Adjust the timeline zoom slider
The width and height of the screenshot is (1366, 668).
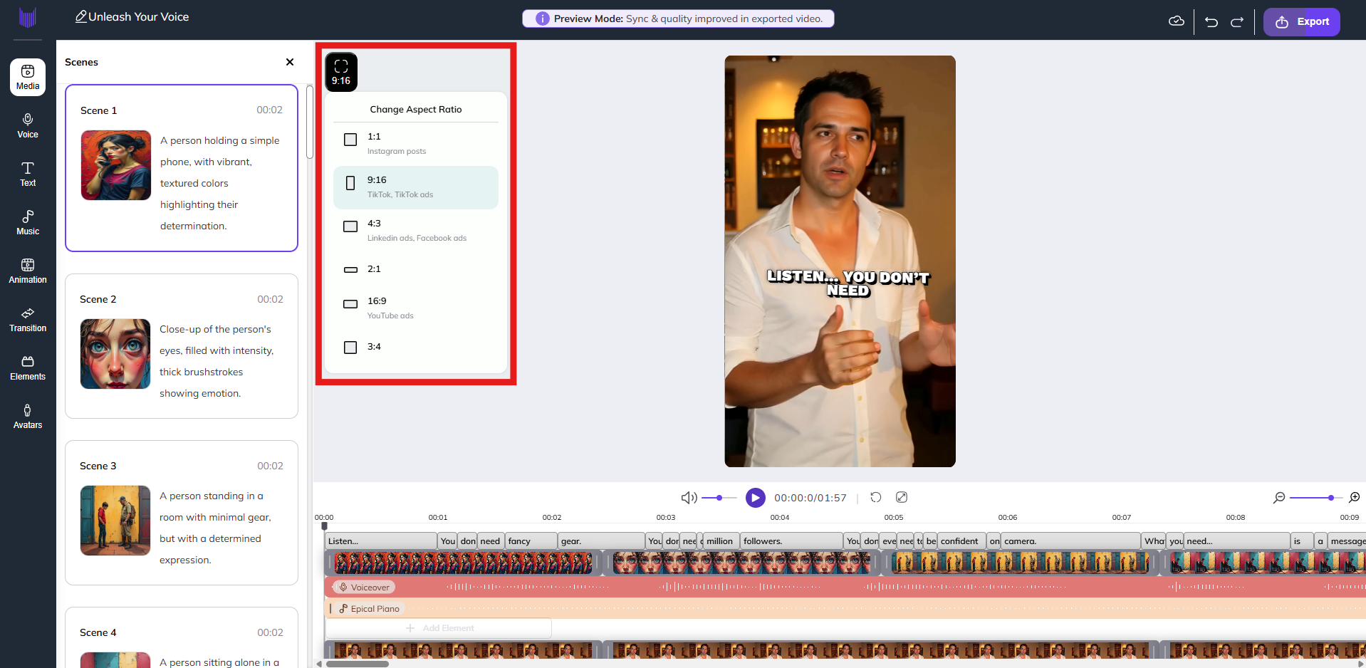coord(1316,498)
